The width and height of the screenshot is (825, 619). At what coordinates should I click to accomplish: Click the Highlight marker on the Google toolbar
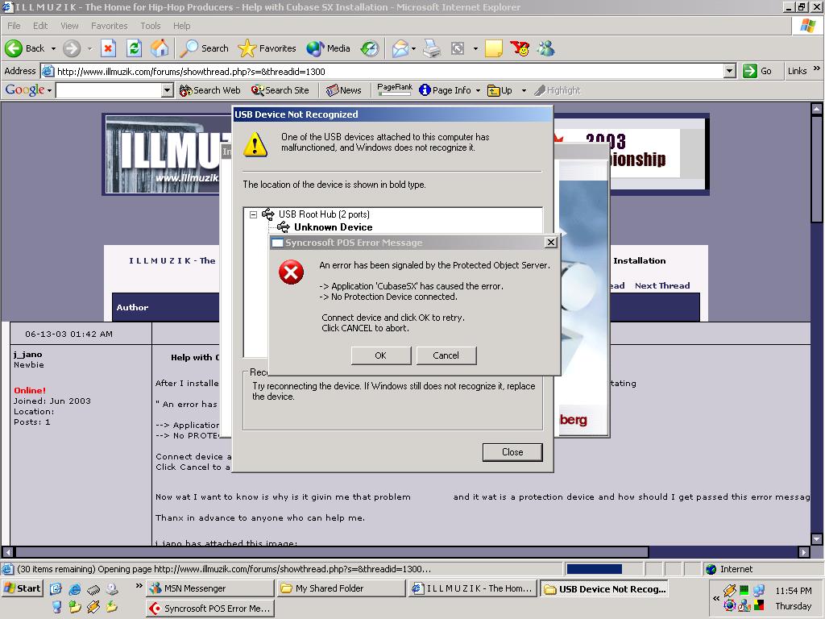point(540,90)
